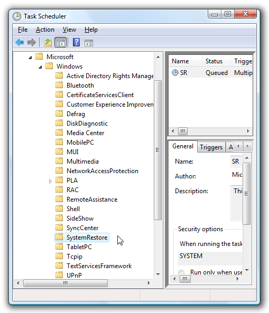Click the SR name input field
Viewport: 269px width, 313px height.
pos(236,162)
